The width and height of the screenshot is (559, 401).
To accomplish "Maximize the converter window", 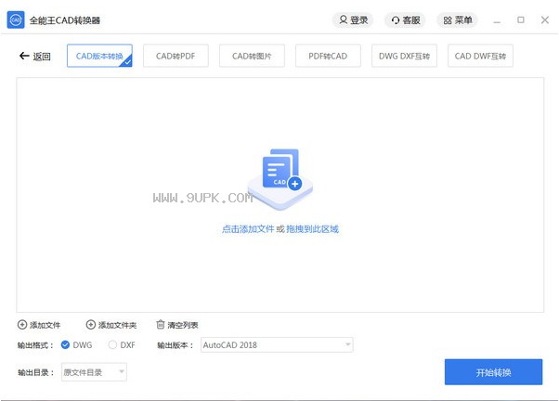I will [521, 20].
